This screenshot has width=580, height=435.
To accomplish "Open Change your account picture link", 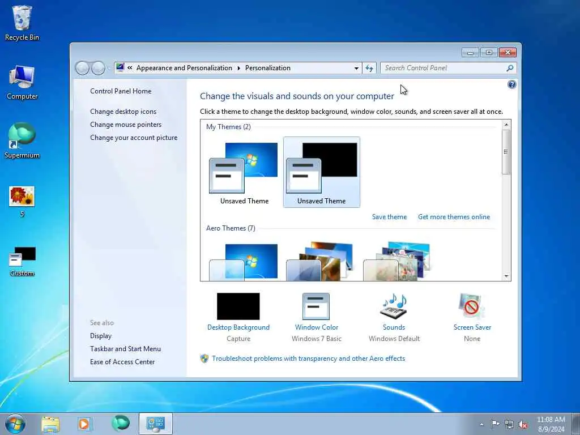I will pyautogui.click(x=134, y=138).
